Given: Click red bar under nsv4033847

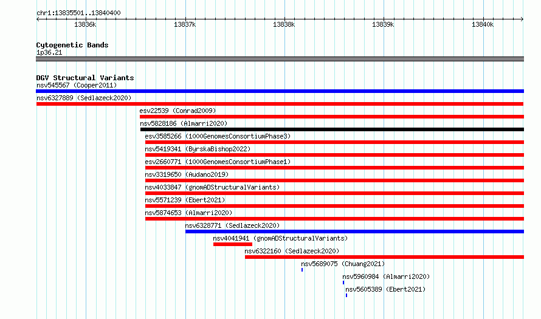Looking at the screenshot, I should coord(335,193).
